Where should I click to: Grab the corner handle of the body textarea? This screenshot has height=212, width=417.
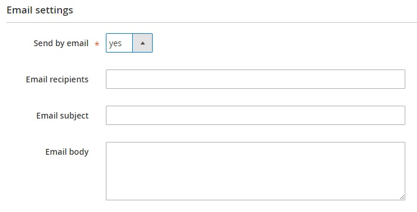(x=402, y=197)
